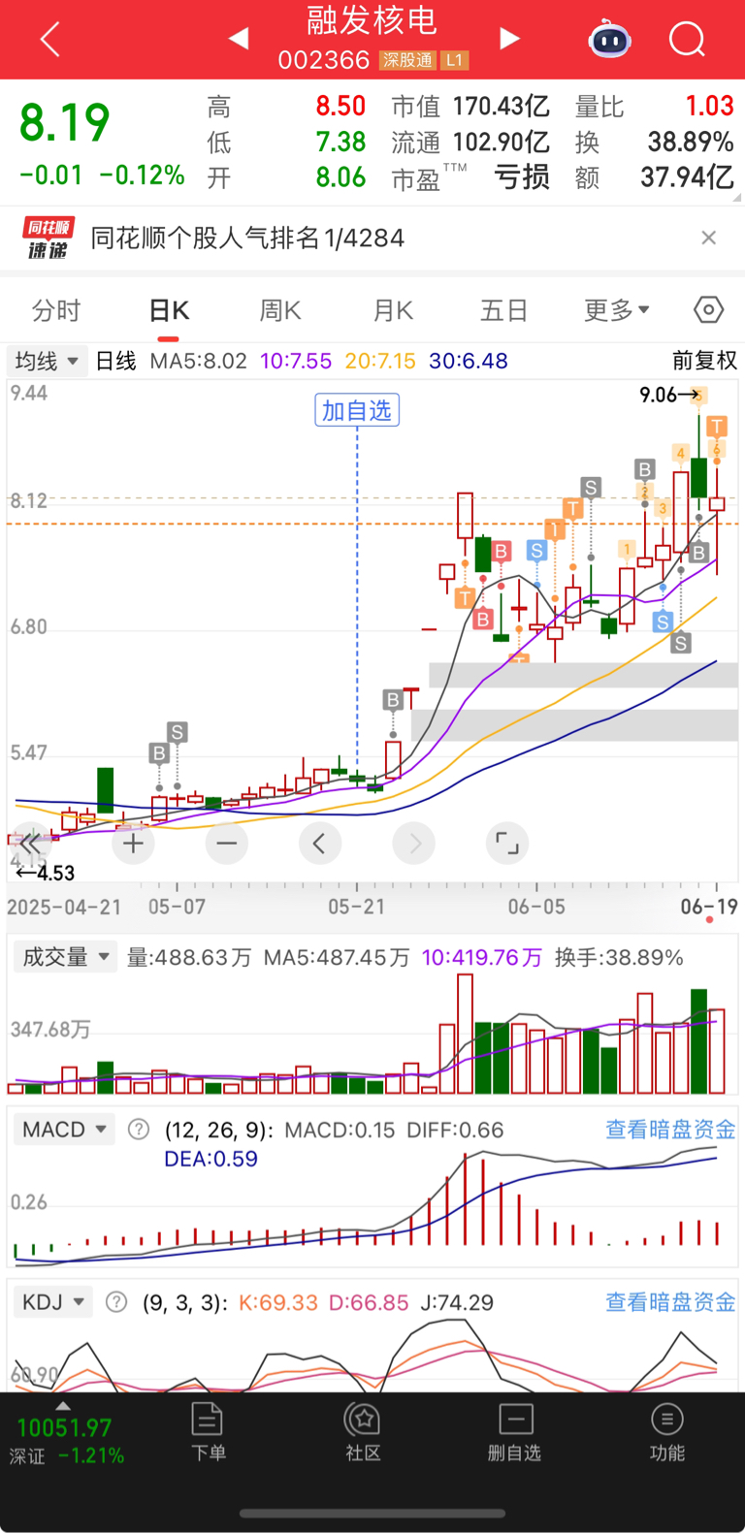Open the 成交量 indicator dropdown
Image resolution: width=745 pixels, height=1533 pixels.
65,957
